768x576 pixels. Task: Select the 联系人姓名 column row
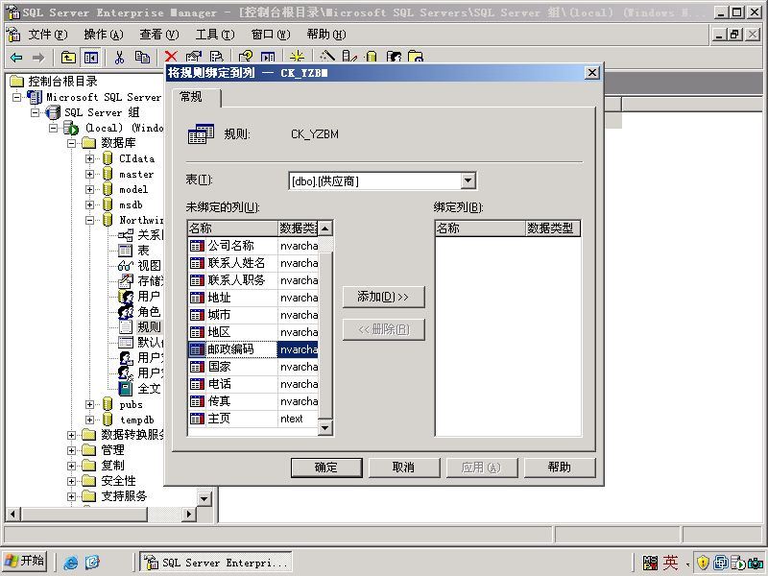click(253, 263)
